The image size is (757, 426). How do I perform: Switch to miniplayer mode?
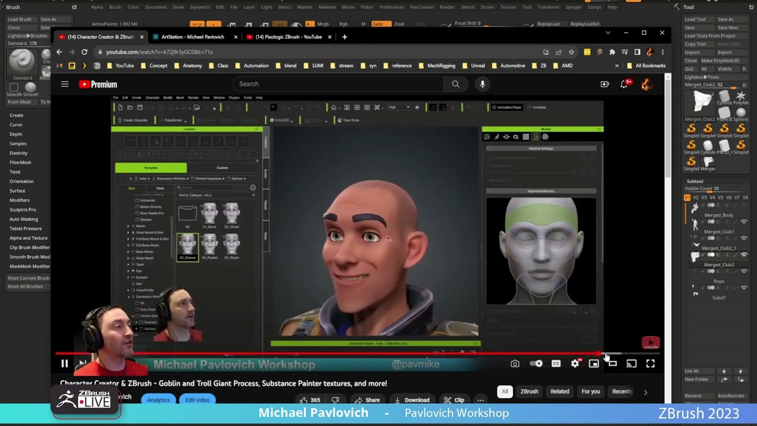tap(594, 364)
